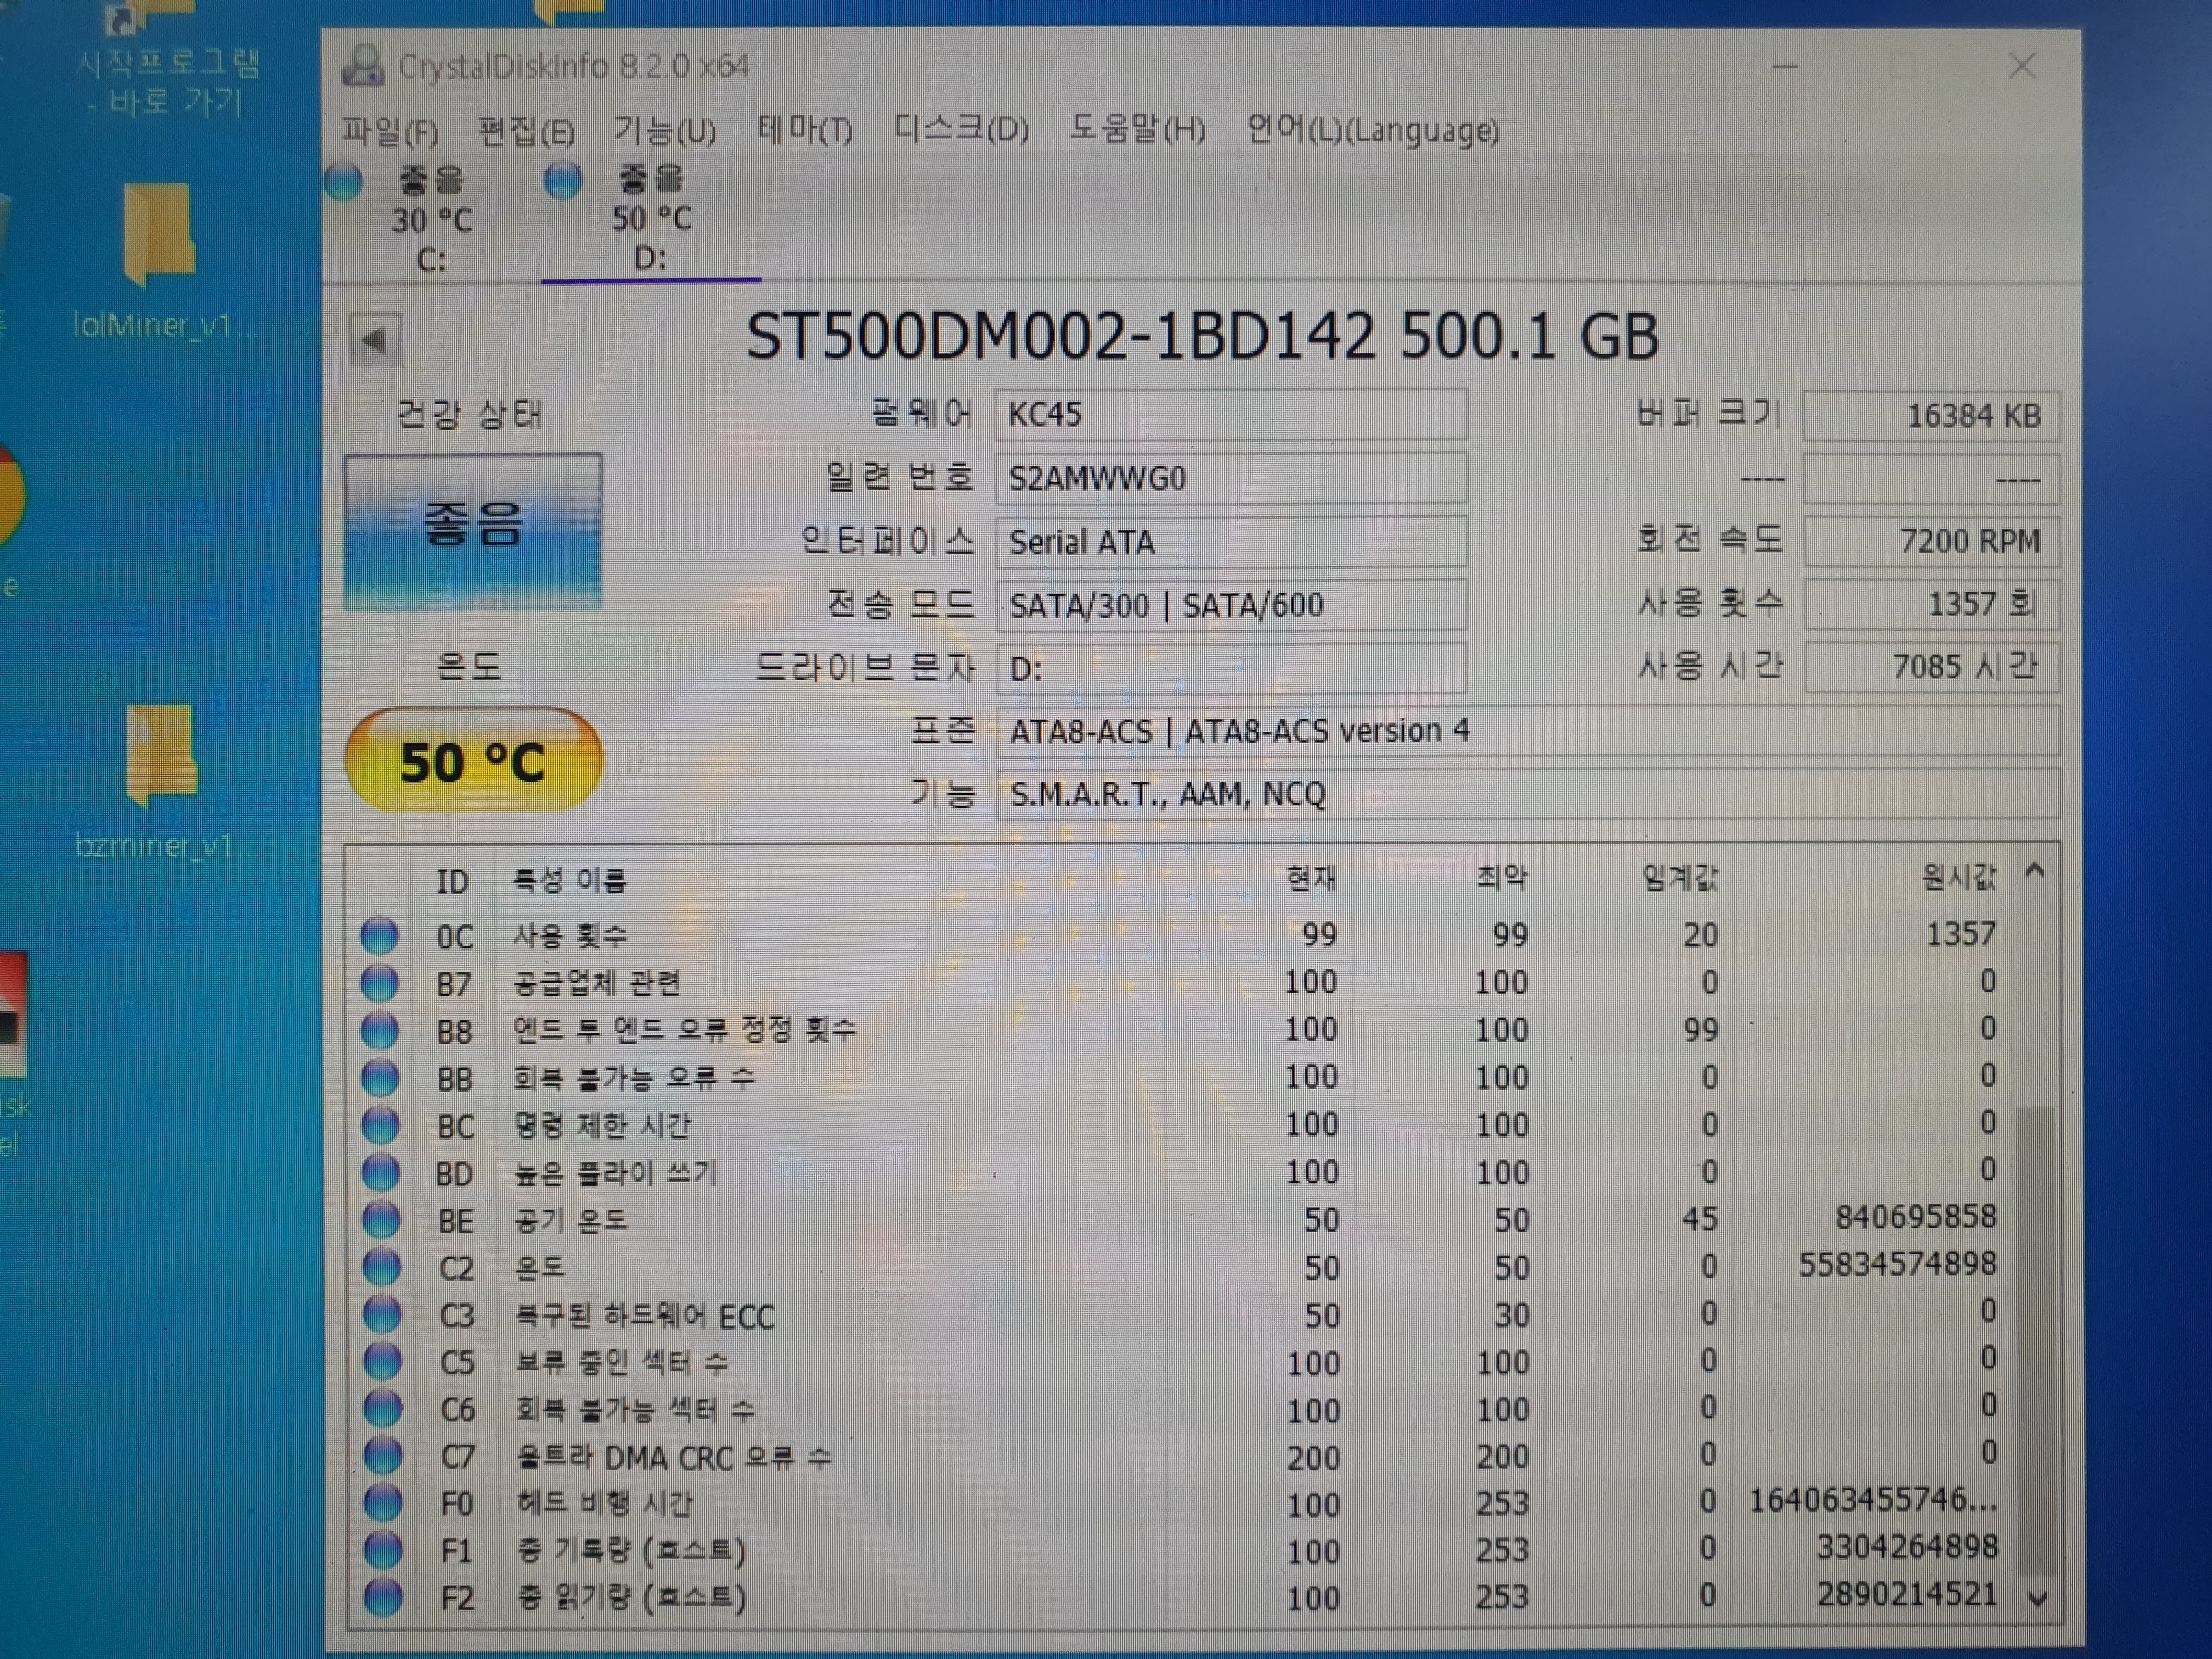2212x1659 pixels.
Task: Click the scroll down arrow of SMART list
Action: (x=2038, y=1600)
